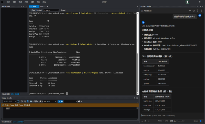This screenshot has height=124, width=205.
Task: Open the 帮助 menu
Action: (x=38, y=2)
